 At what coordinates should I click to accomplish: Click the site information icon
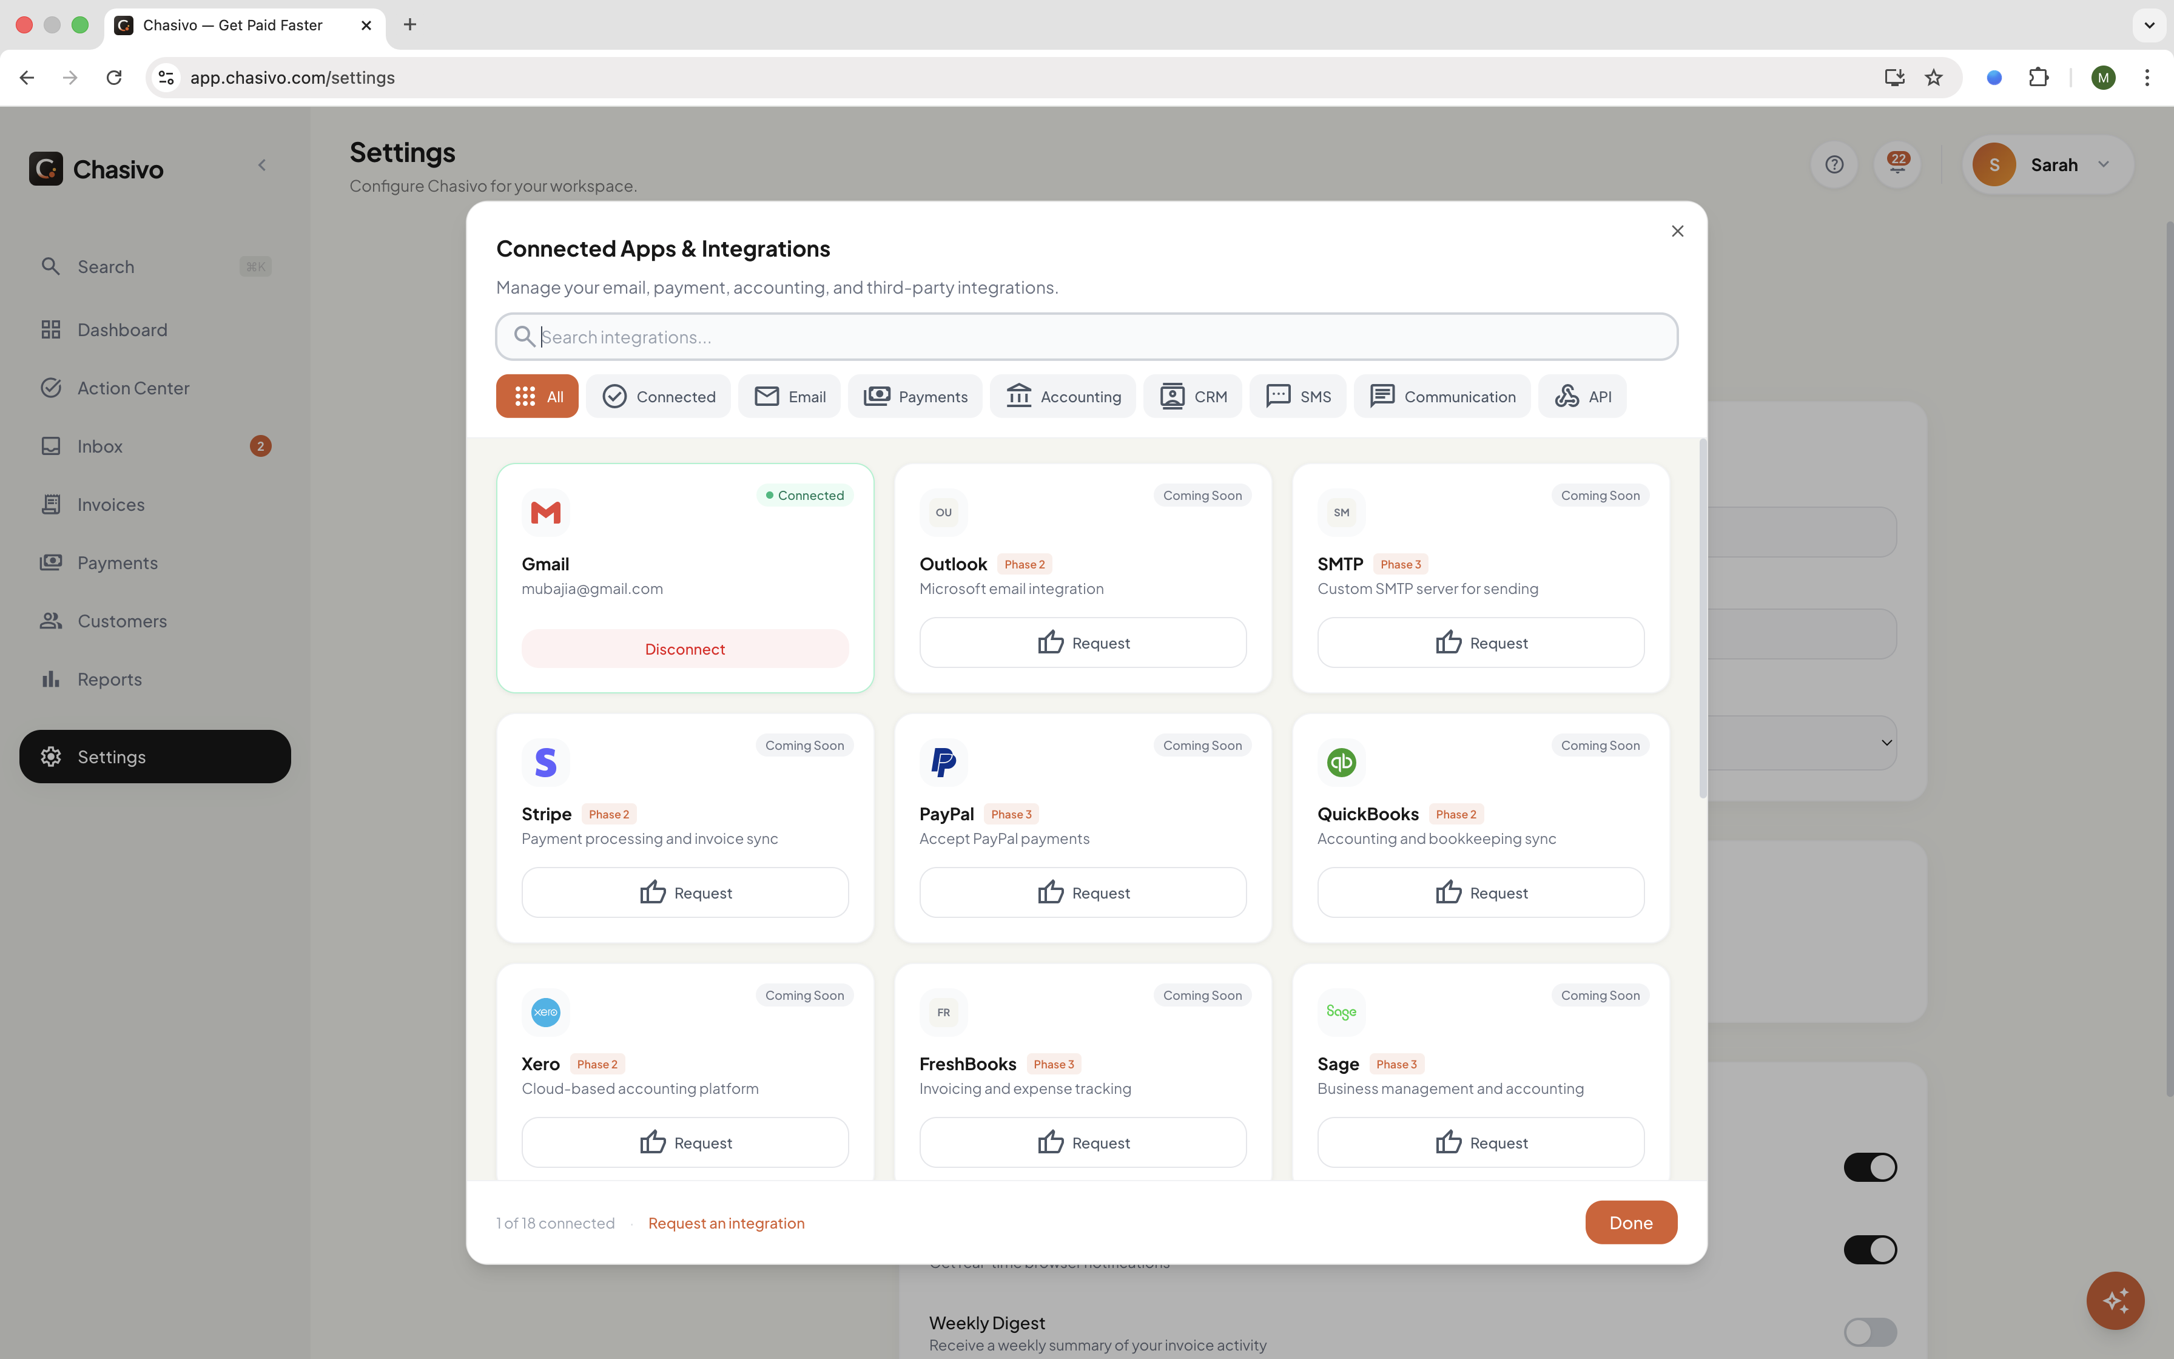point(166,77)
